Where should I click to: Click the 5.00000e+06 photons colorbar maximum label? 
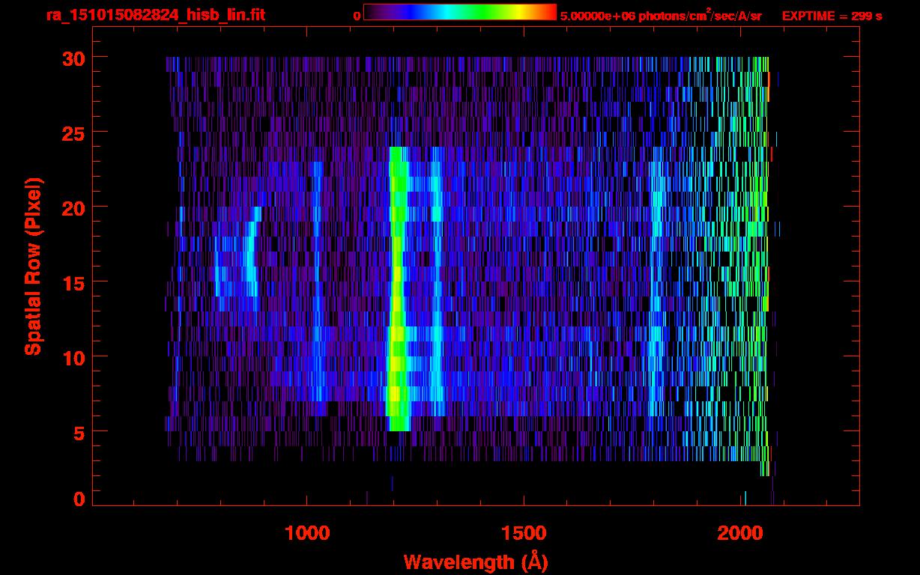point(661,15)
